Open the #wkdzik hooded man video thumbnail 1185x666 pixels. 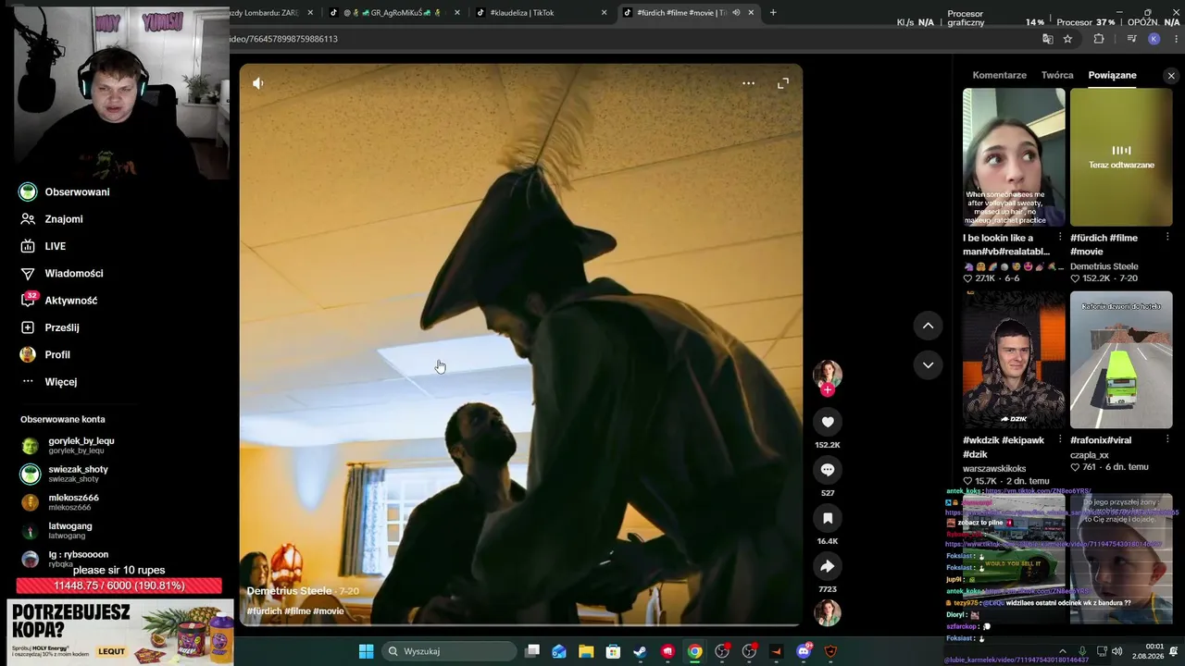tap(1014, 360)
